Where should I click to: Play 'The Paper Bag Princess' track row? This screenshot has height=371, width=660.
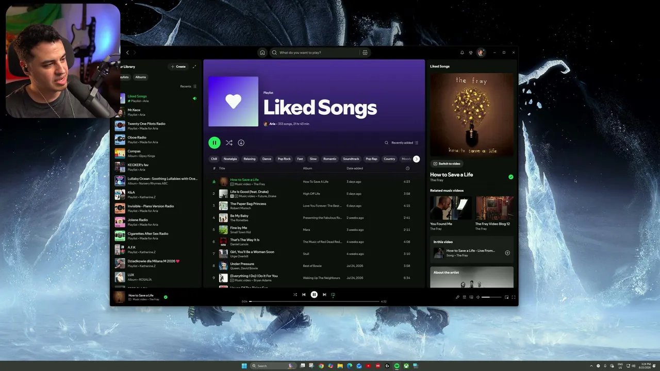315,206
